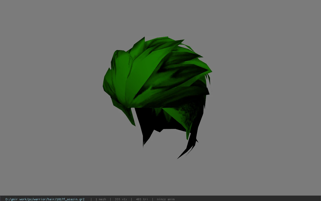This screenshot has height=201, width=321.
Task: Click the "403 tri" triangle count
Action: click(x=142, y=199)
